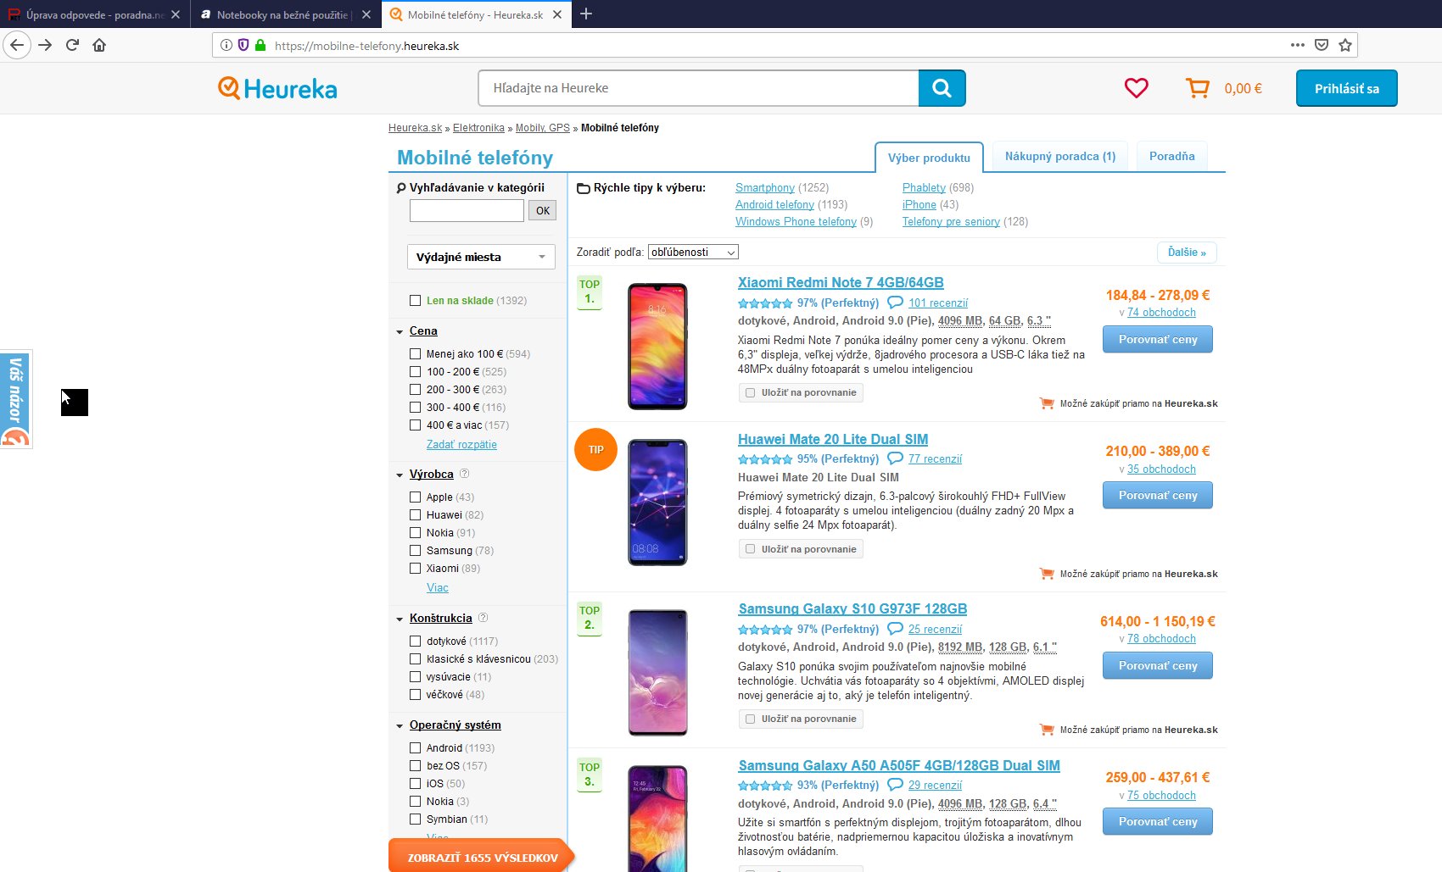Save page to Pocket
This screenshot has height=872, width=1442.
[1322, 45]
